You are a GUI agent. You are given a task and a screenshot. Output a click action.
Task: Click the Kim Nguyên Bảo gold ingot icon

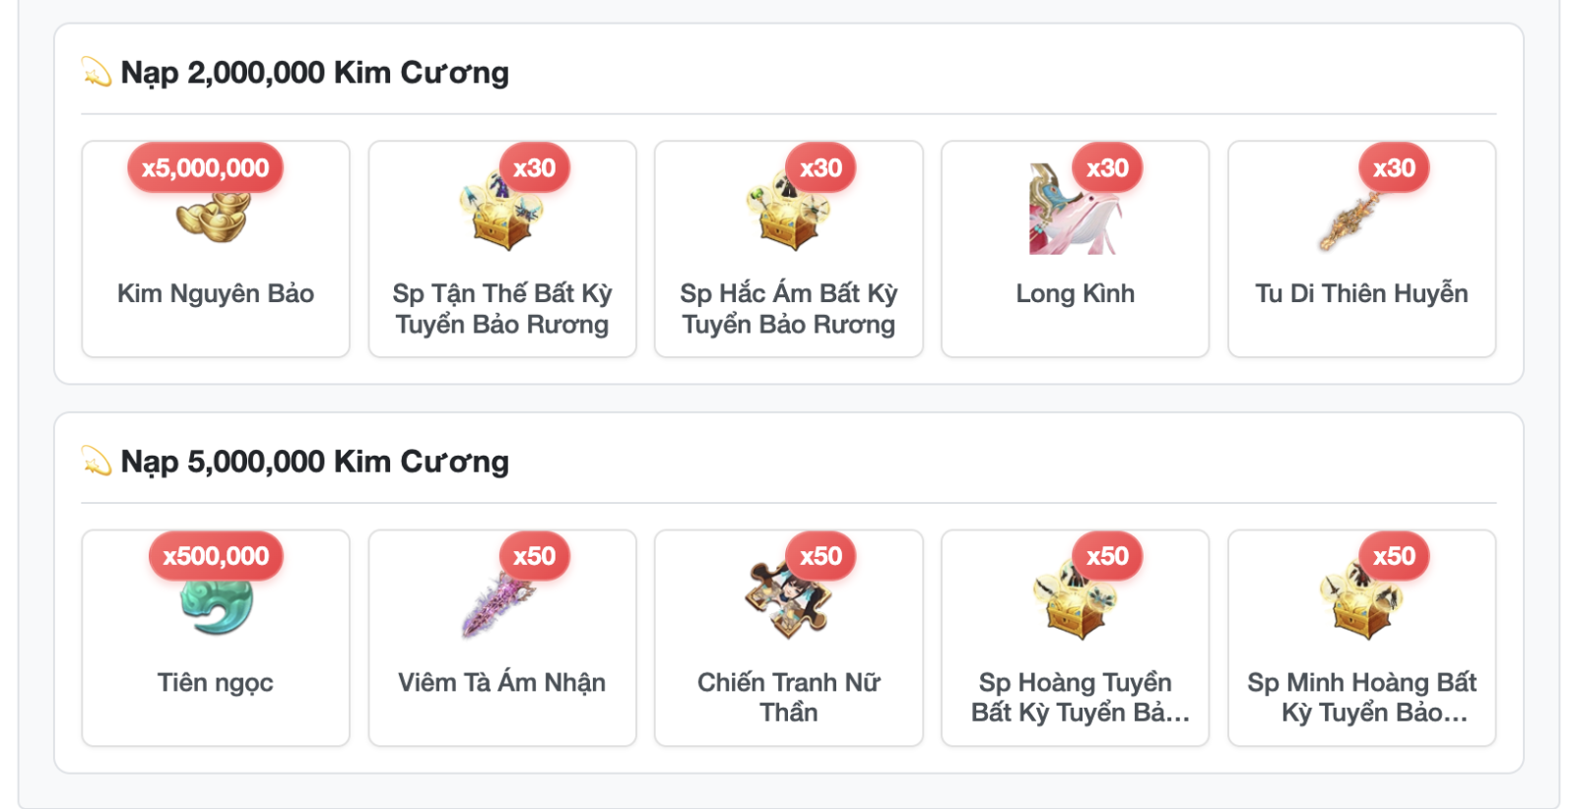(215, 215)
